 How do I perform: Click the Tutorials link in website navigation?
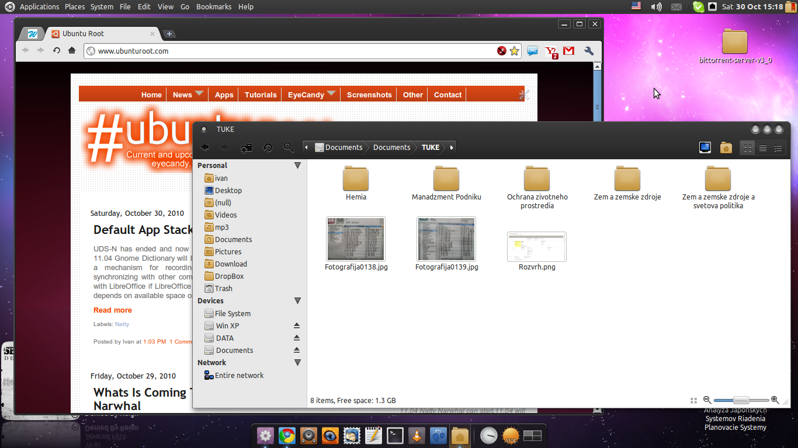point(261,94)
